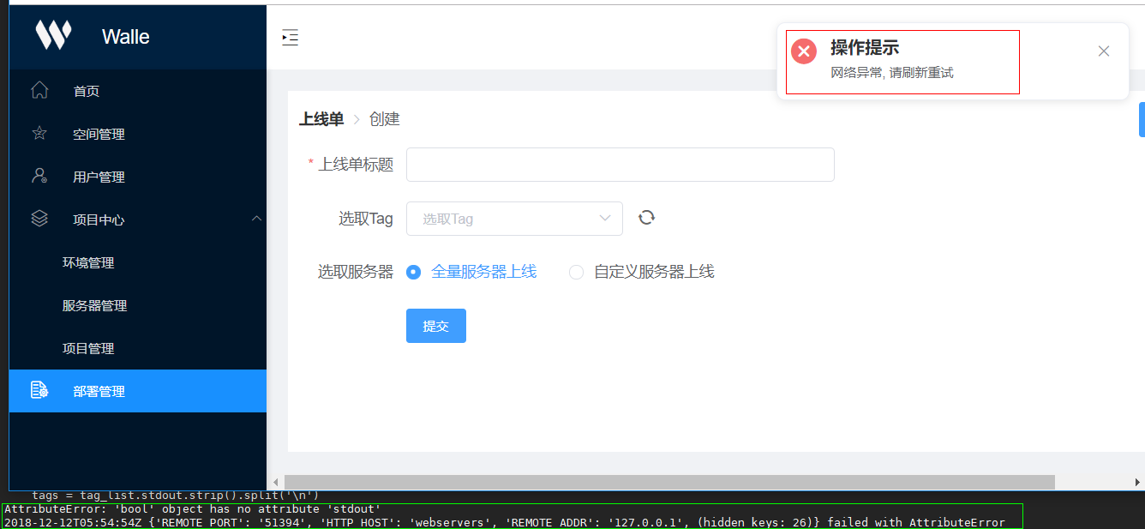The image size is (1145, 529).
Task: Click the layers icon beside 项目中心
Action: click(x=39, y=219)
